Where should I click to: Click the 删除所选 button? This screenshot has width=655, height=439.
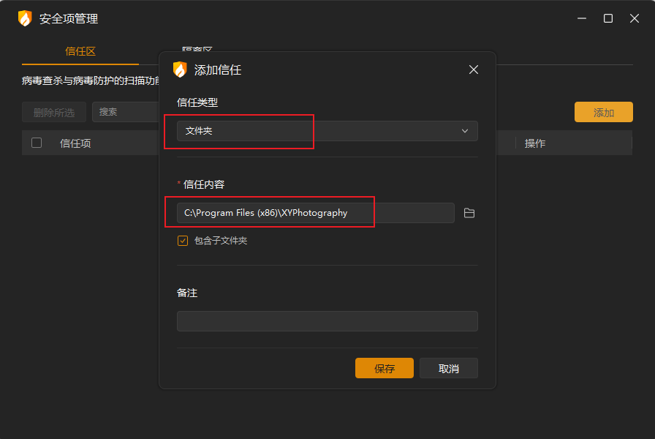[x=54, y=112]
